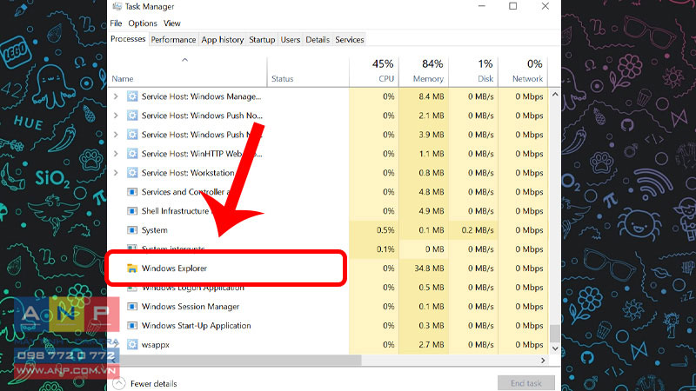Click the End task button
The width and height of the screenshot is (696, 391).
(x=526, y=383)
